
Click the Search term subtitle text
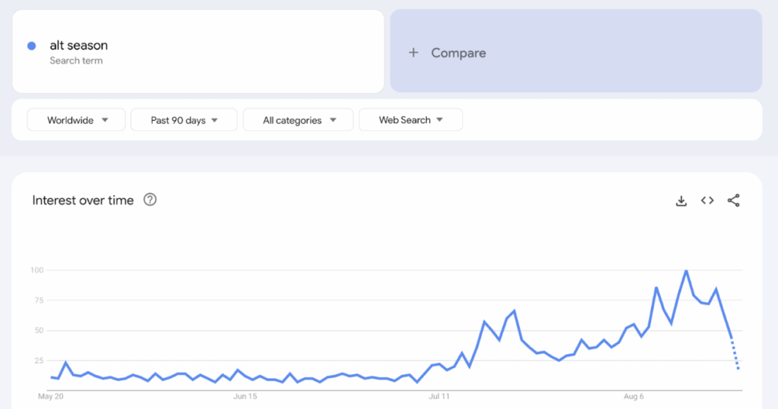pos(76,61)
